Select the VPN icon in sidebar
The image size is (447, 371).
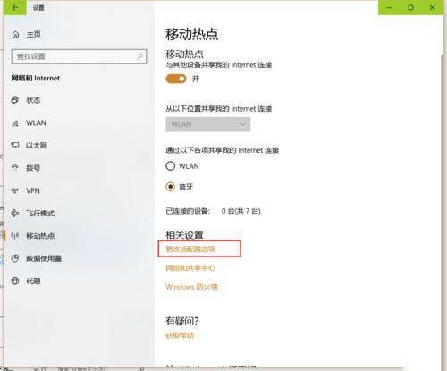click(x=15, y=190)
